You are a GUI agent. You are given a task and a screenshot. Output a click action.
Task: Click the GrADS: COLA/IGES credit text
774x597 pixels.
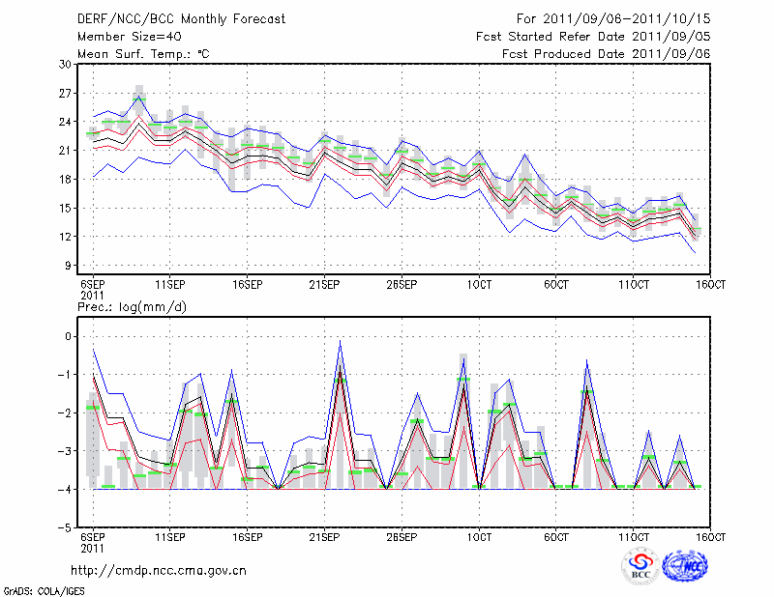point(41,589)
